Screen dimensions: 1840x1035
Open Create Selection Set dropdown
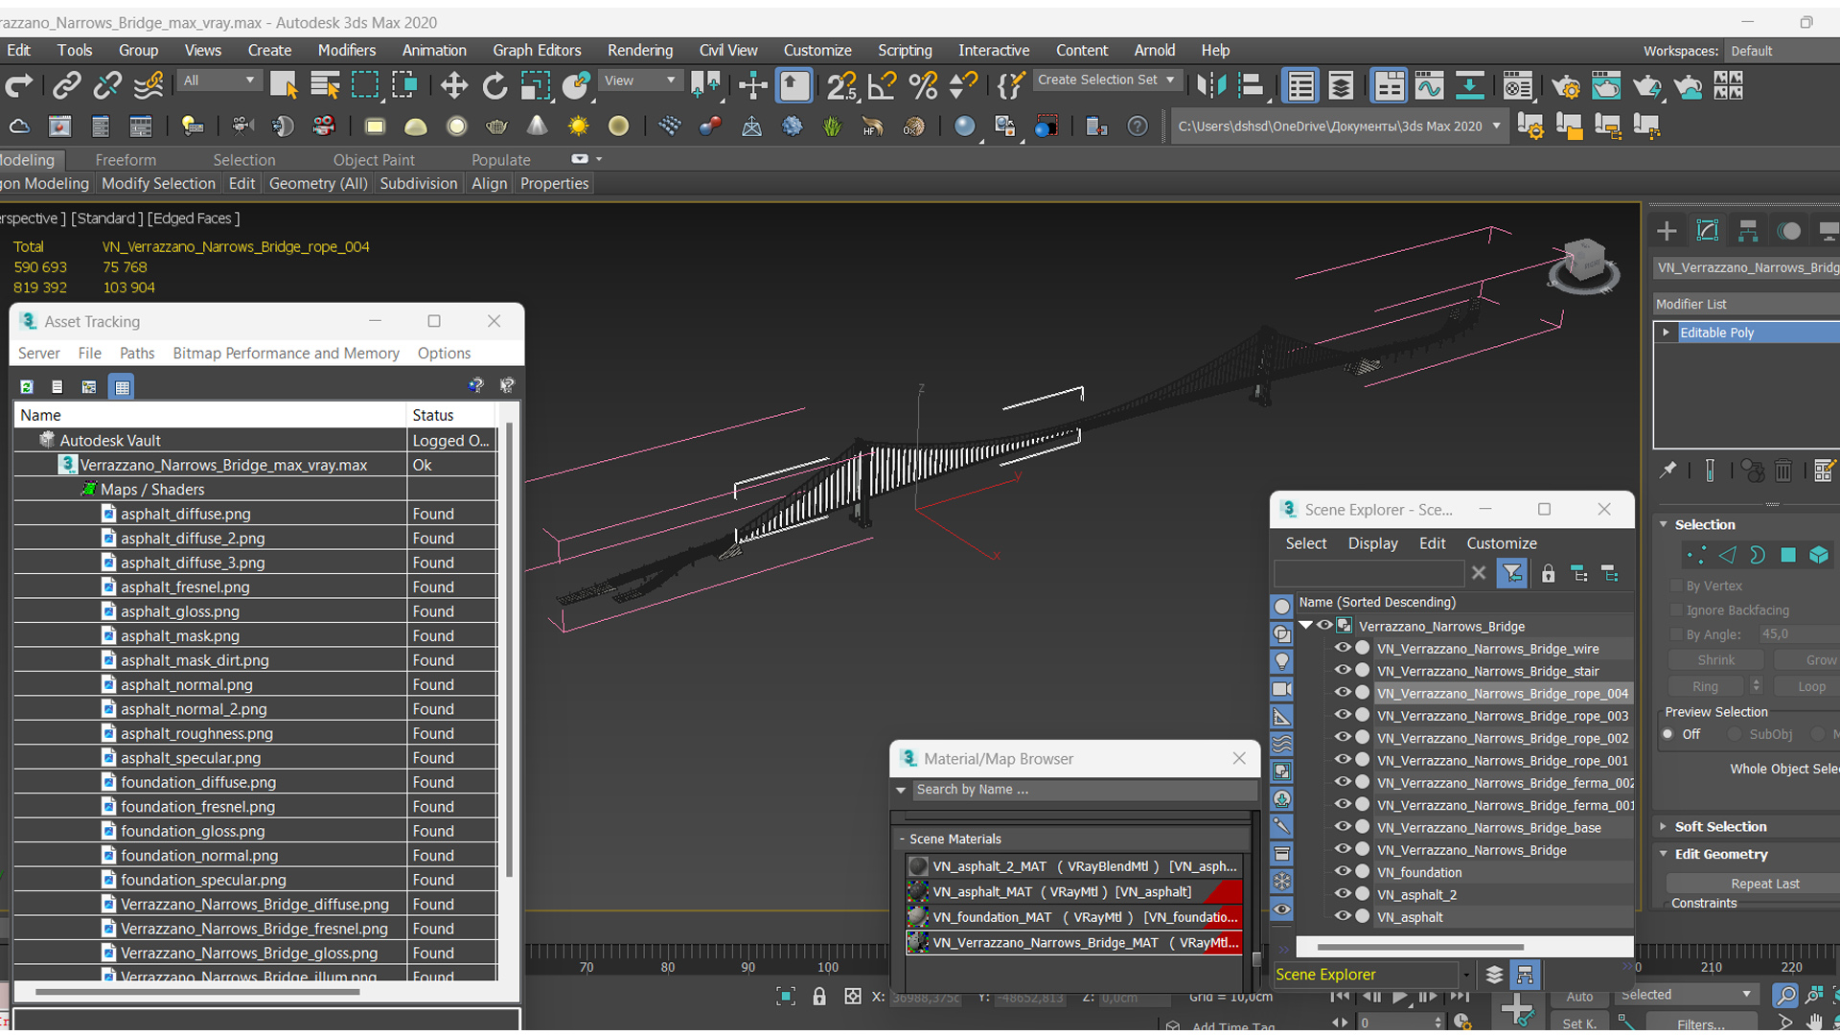point(1106,80)
